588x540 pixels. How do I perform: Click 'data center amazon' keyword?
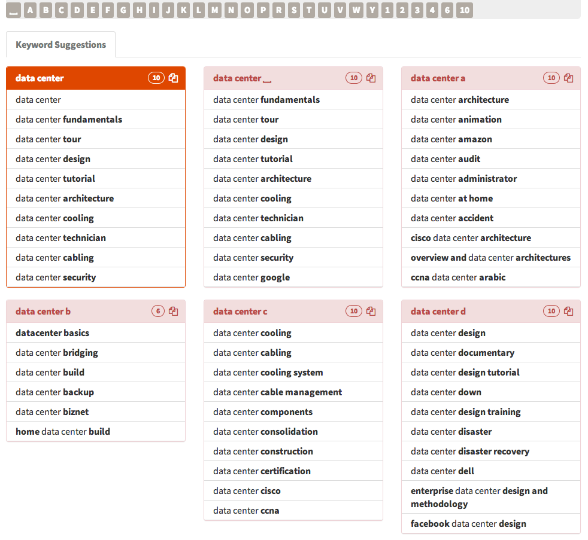(x=491, y=139)
